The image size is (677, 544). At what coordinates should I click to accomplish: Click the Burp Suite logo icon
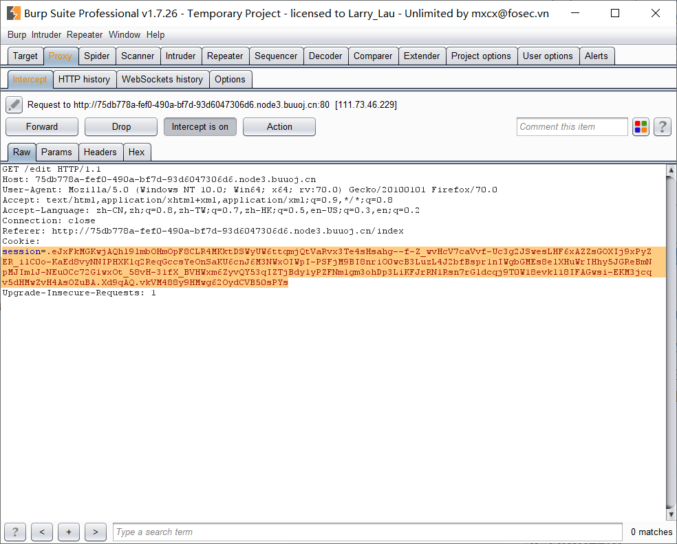coord(13,13)
